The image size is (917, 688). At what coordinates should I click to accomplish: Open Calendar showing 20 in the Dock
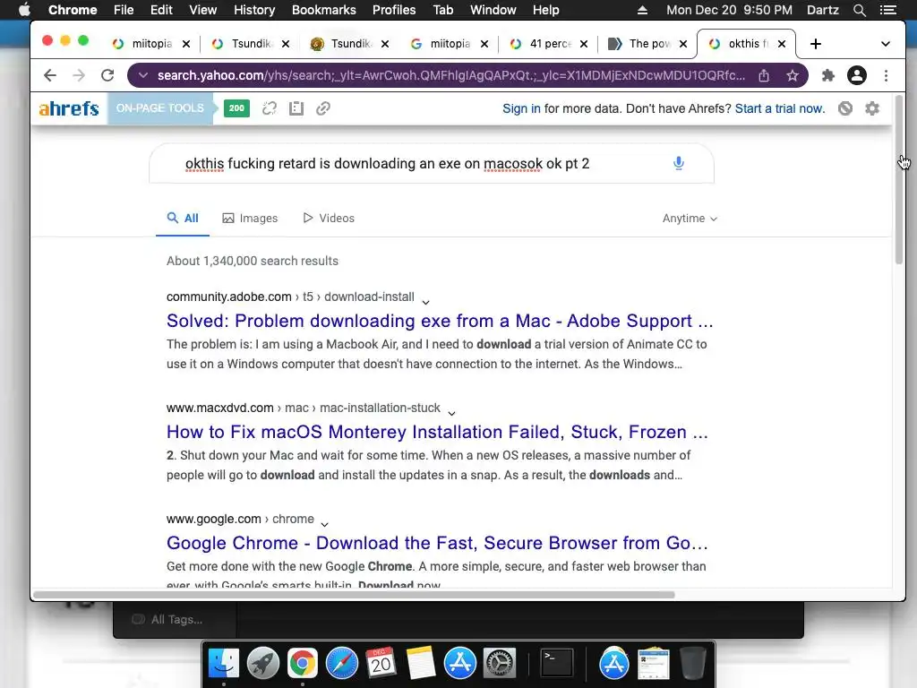click(381, 664)
